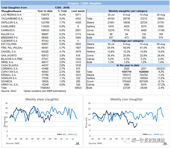170x148 pixels.
Task: Click the 'Last week' column header
Action: click(x=78, y=11)
